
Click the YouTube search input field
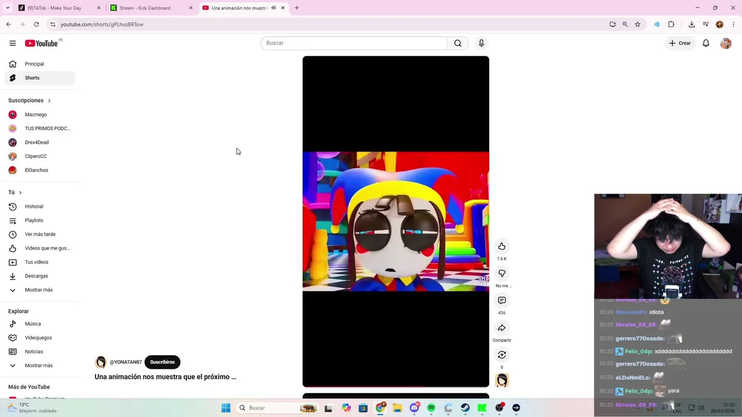tap(354, 43)
